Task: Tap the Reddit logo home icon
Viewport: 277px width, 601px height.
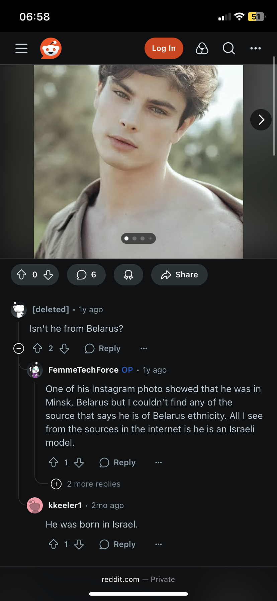Action: click(x=51, y=48)
